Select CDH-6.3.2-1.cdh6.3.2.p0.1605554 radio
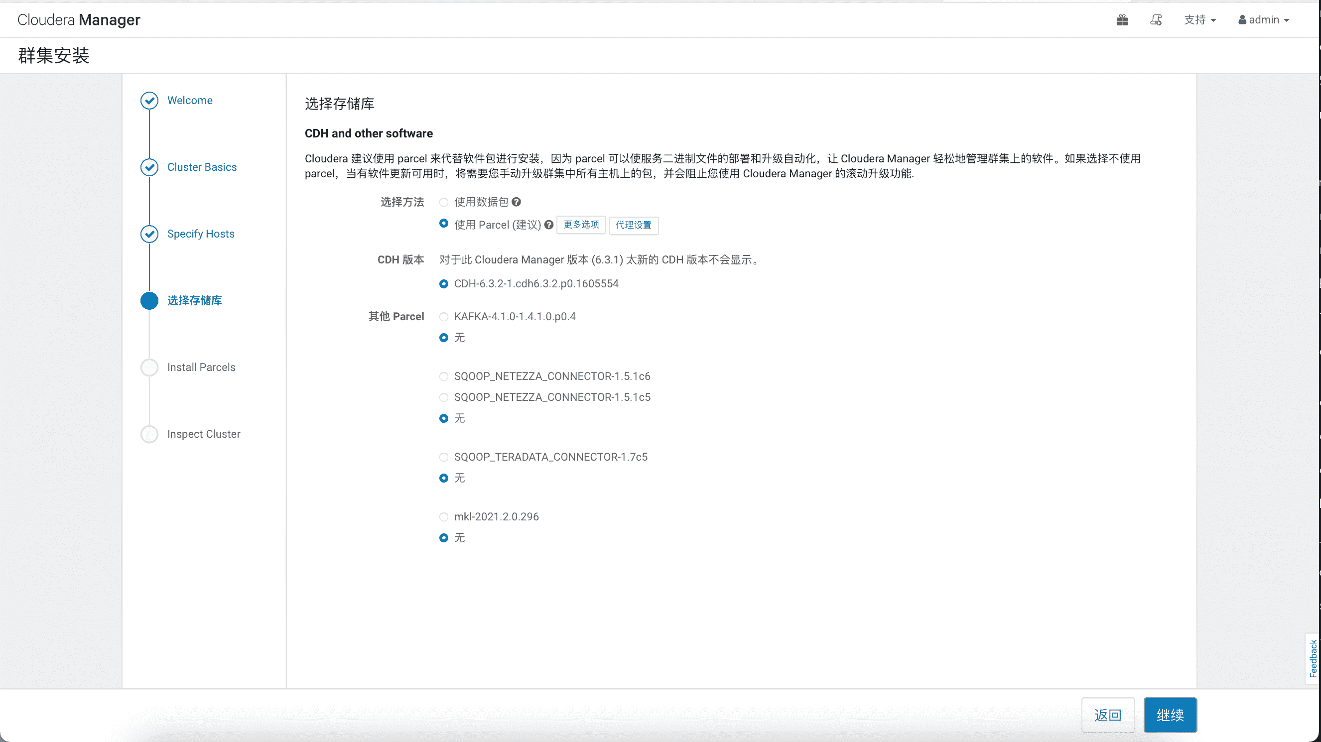1321x742 pixels. coord(444,283)
